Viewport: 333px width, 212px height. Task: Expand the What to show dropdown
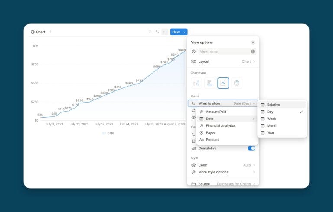(x=223, y=103)
